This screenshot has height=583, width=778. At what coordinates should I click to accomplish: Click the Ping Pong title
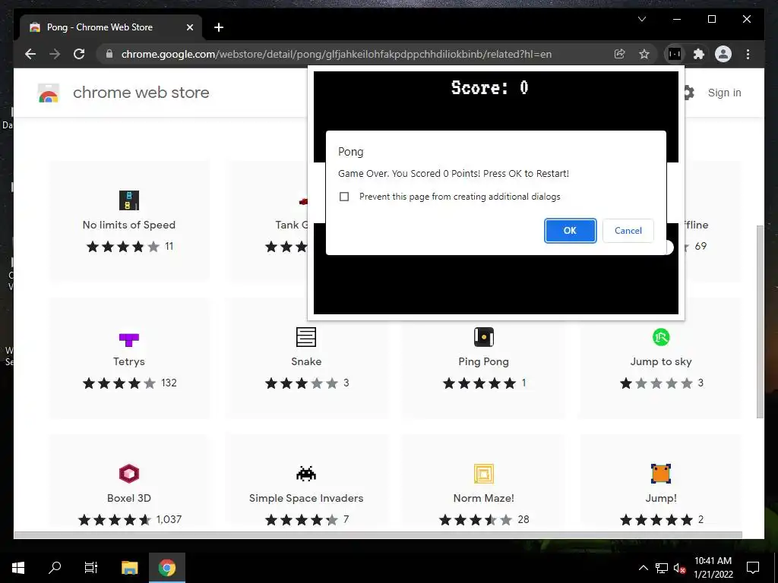484,361
